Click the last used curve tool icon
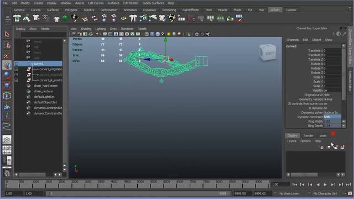 pos(7,127)
